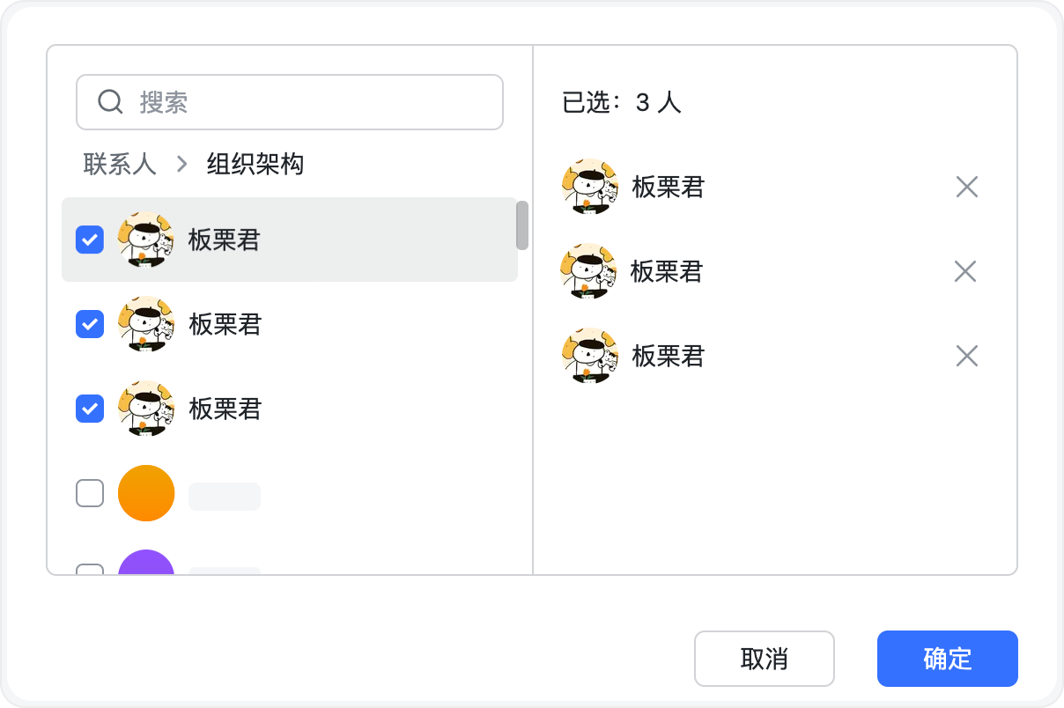Check the box beside the orange avatar
The width and height of the screenshot is (1064, 708).
(90, 493)
